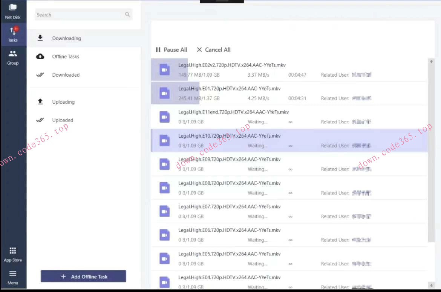Open the Group section
This screenshot has width=441, height=292.
13,57
